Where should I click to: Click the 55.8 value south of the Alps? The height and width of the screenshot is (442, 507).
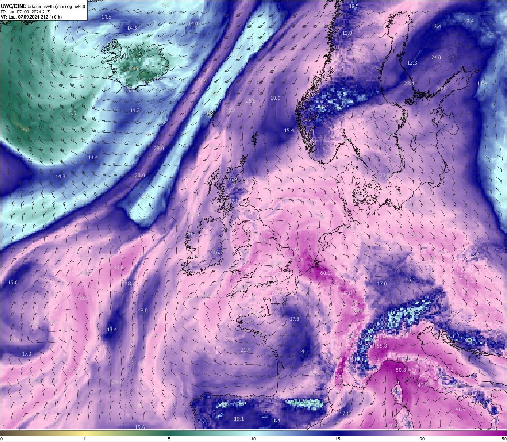click(x=382, y=346)
